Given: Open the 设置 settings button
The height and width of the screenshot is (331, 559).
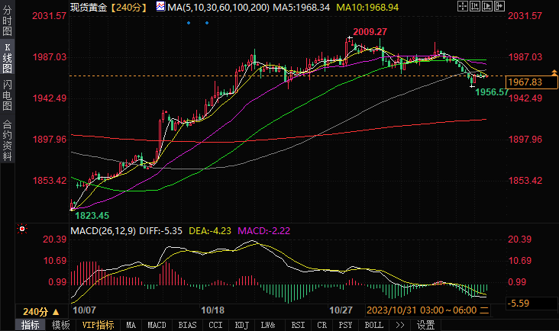Looking at the screenshot, I should point(425,325).
